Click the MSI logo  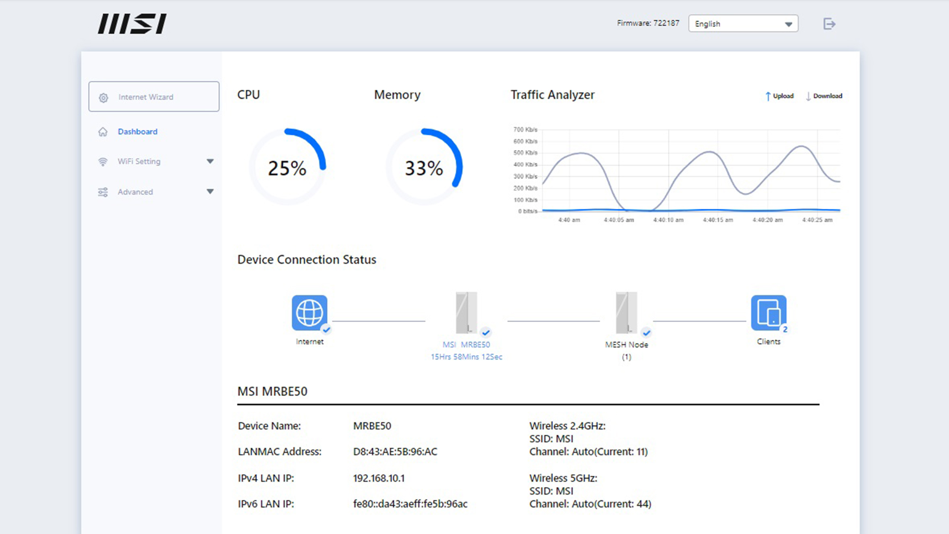click(x=132, y=24)
